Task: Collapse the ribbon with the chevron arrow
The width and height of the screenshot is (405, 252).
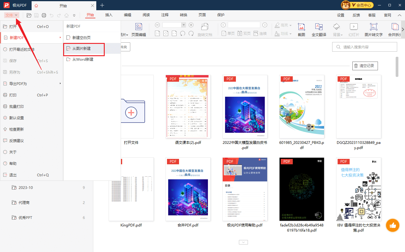Action: point(400,15)
